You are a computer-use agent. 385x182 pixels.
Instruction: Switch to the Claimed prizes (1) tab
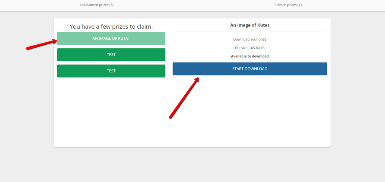(287, 5)
